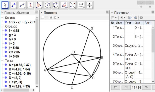Click point G on the circle
Screen dimensions: 155x92
(90, 30)
